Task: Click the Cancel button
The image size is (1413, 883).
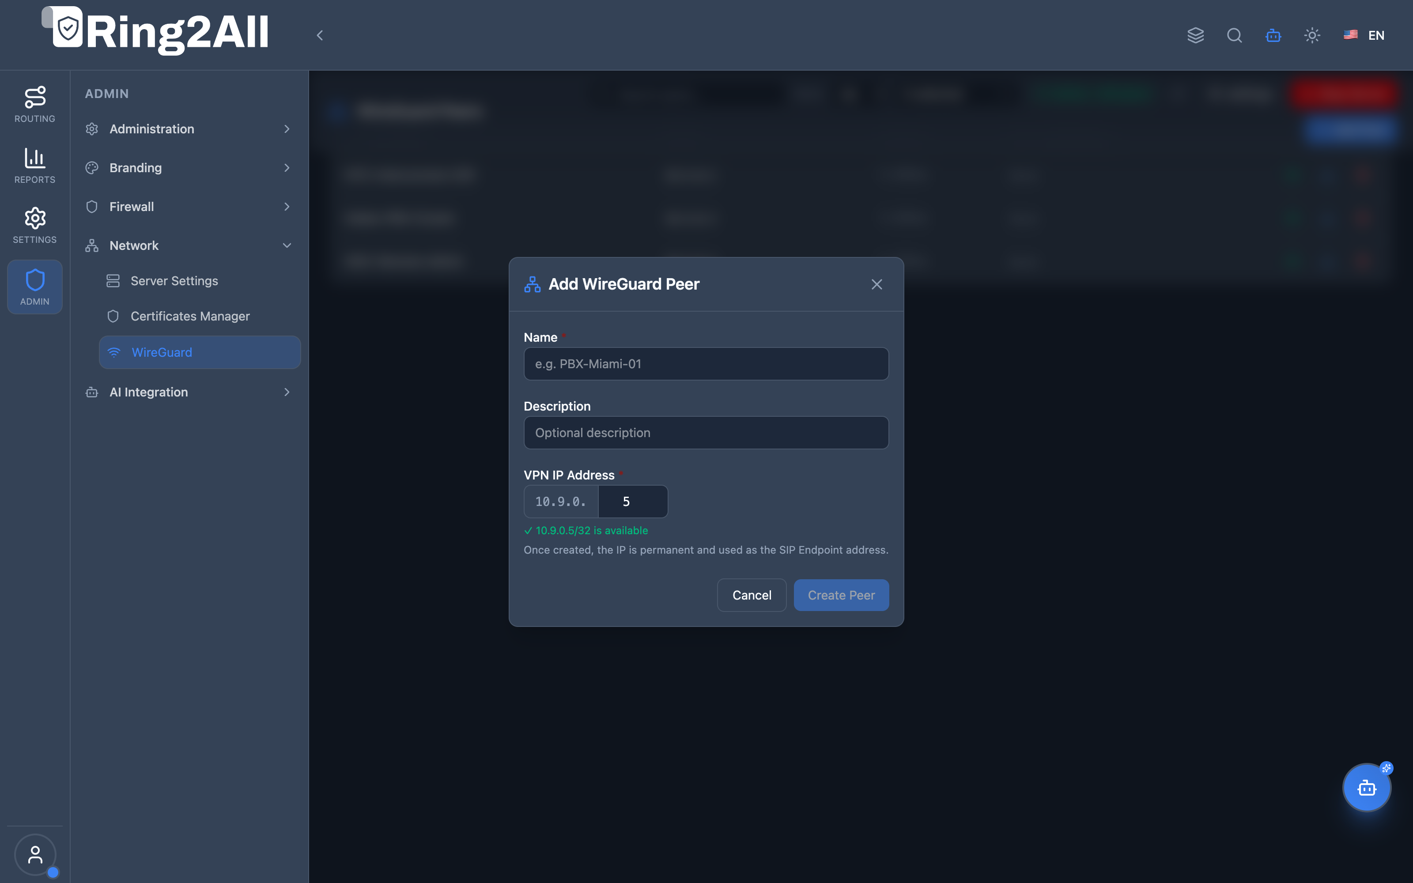Action: (752, 595)
